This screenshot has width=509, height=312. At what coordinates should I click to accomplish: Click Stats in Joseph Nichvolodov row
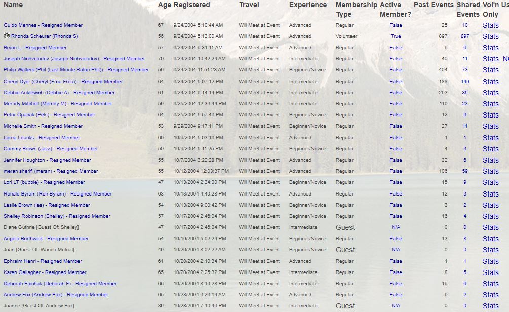490,59
